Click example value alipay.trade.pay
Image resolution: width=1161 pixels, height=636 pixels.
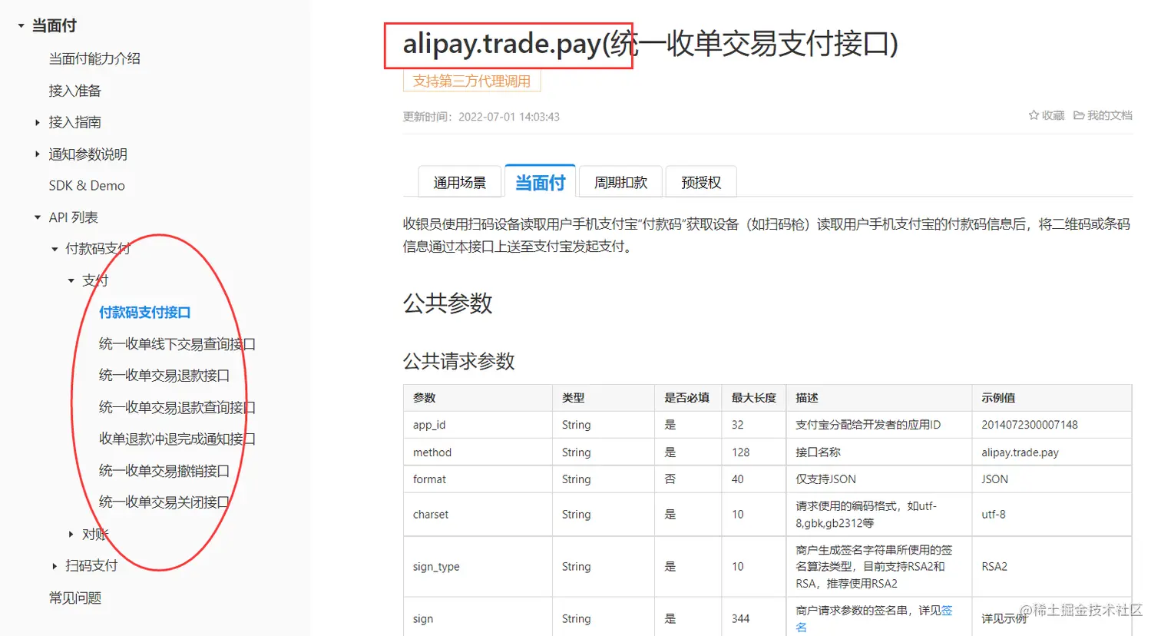click(1020, 452)
